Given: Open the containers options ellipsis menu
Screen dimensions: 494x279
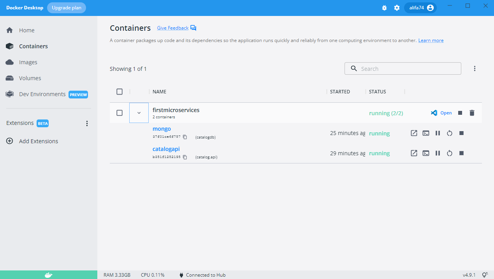Looking at the screenshot, I should (475, 68).
